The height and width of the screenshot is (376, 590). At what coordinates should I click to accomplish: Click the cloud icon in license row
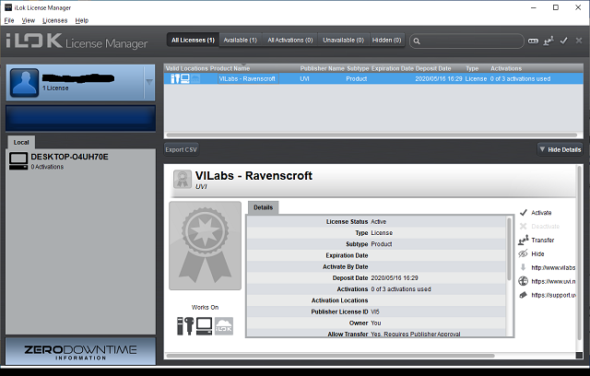(x=195, y=78)
